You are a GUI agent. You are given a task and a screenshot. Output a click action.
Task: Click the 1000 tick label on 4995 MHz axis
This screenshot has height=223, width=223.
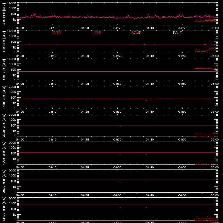13,147
